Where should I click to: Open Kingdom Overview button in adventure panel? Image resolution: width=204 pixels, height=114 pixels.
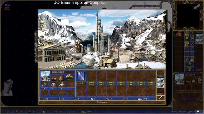tap(187, 34)
